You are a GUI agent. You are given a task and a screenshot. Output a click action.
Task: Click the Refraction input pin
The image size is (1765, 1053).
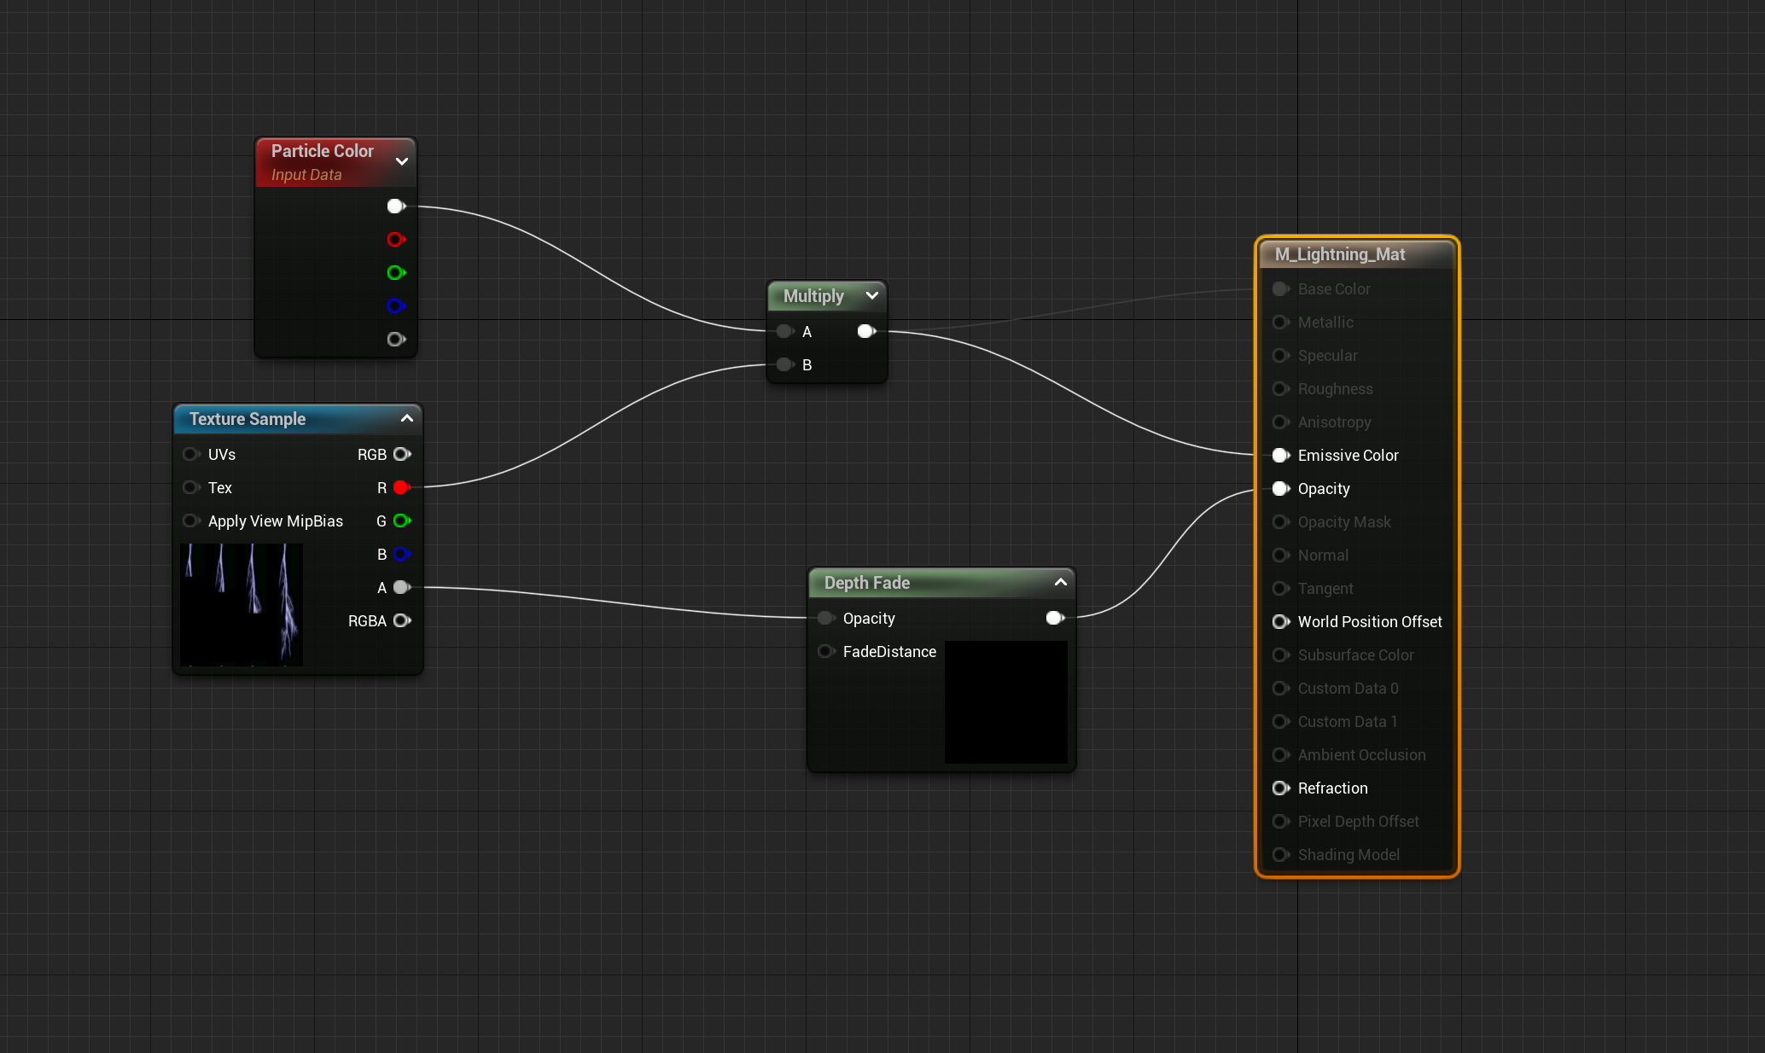(1280, 788)
